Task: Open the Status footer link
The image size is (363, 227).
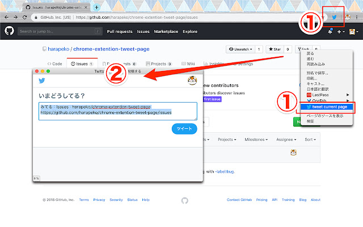Action: tap(132, 200)
